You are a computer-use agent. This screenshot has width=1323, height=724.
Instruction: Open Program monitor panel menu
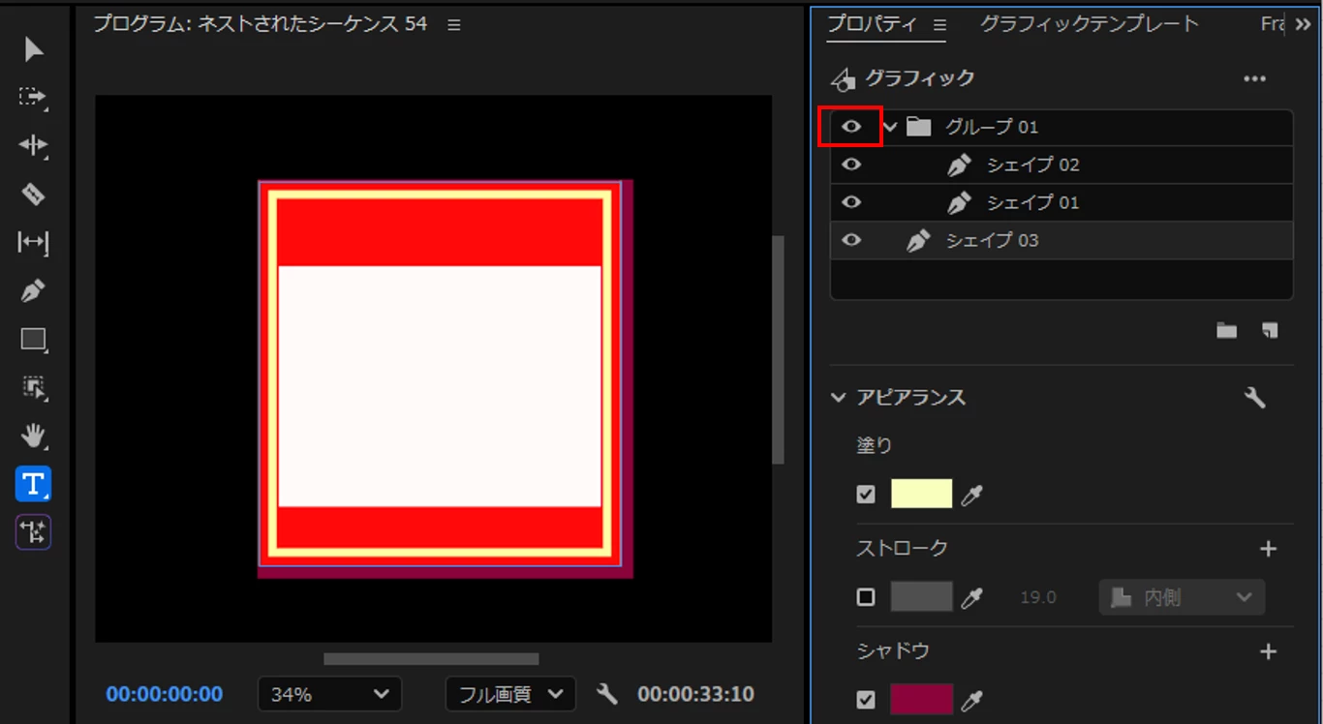[454, 25]
